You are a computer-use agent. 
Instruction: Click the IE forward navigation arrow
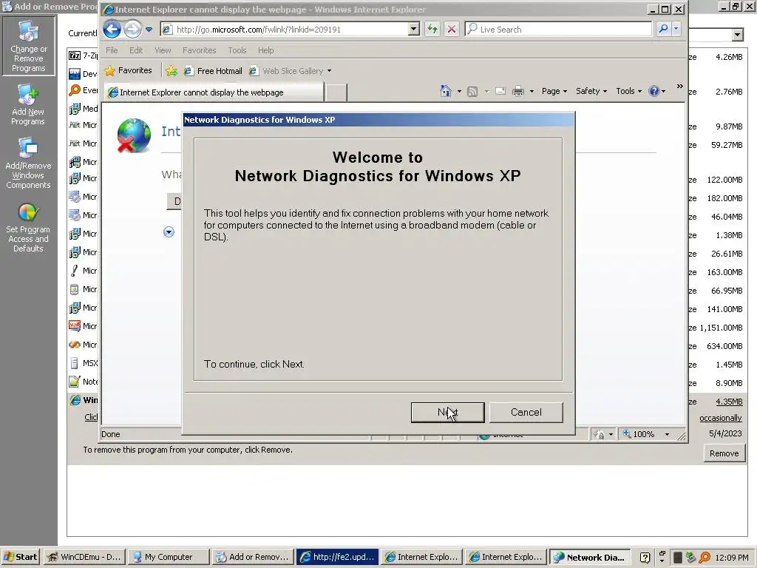132,30
